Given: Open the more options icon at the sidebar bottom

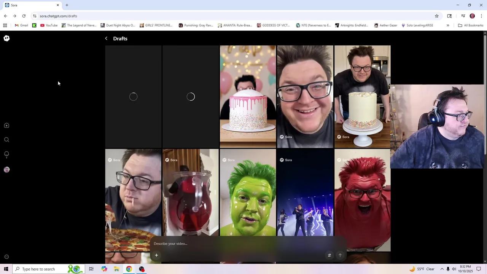Looking at the screenshot, I should click(x=6, y=257).
